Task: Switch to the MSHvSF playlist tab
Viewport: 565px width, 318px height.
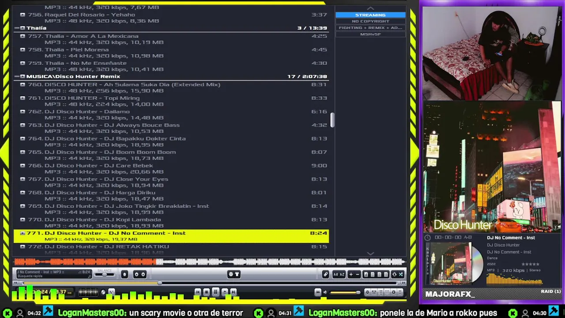Action: (x=370, y=34)
